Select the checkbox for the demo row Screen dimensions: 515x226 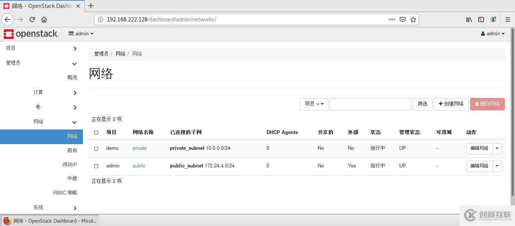[96, 148]
